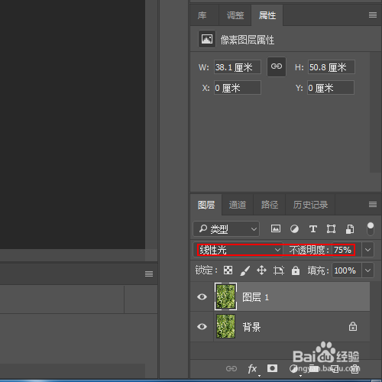The height and width of the screenshot is (382, 382).
Task: Switch to the 库 tab
Action: pos(202,15)
